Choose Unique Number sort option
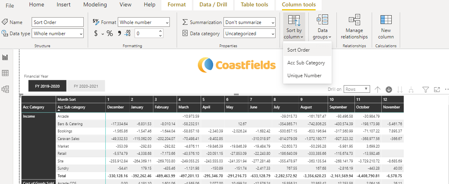Screen dimensions: 449x184 click(x=307, y=76)
